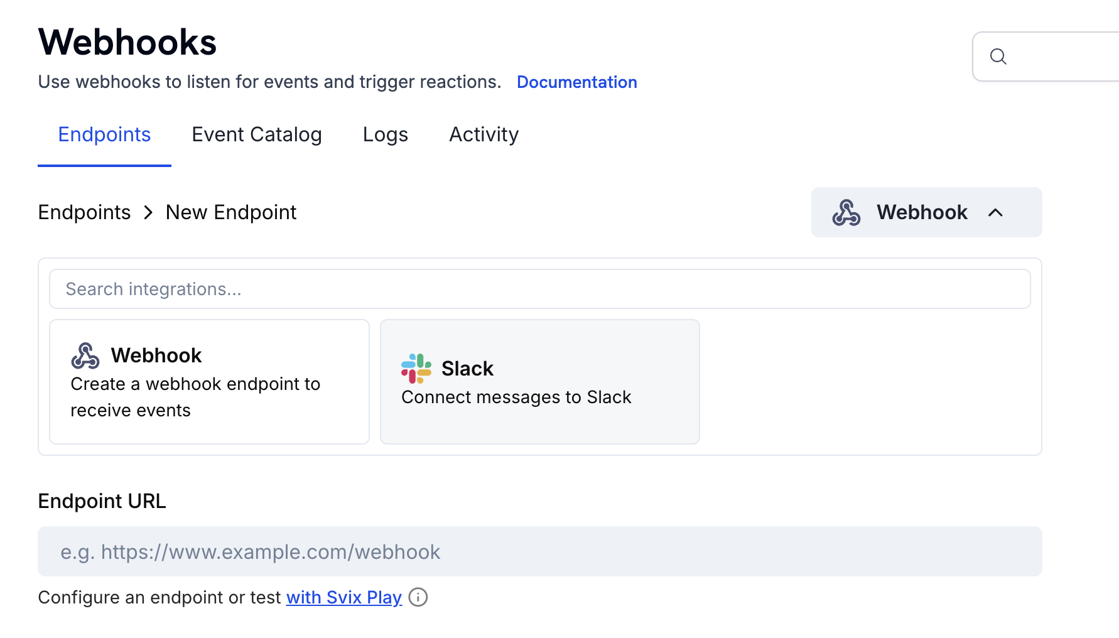
Task: Click the webhook chain-link icon on the integration card
Action: tap(87, 355)
